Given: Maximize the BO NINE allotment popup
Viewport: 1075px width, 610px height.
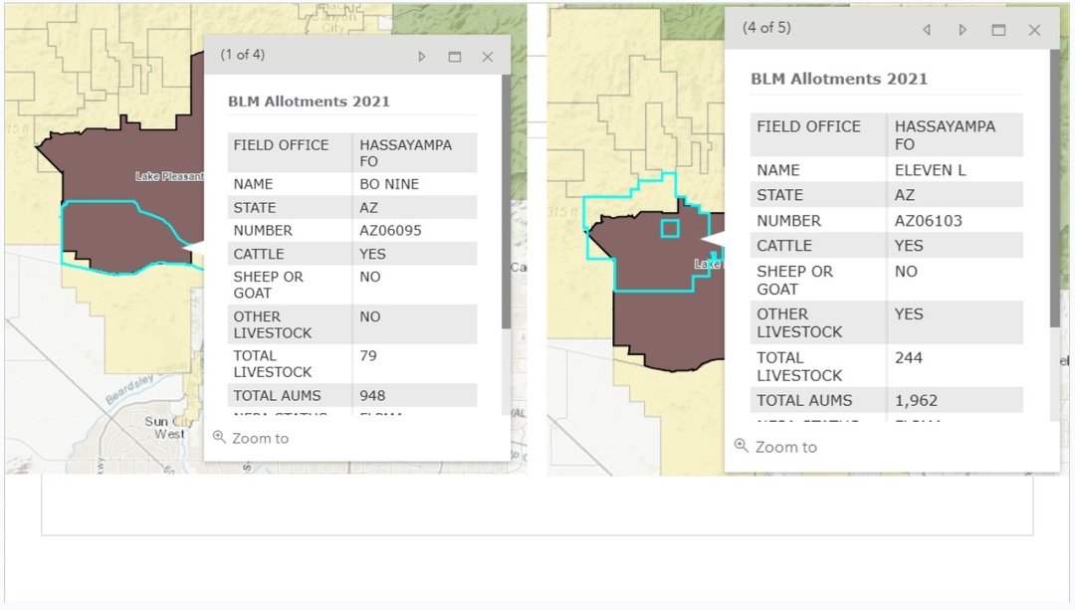Looking at the screenshot, I should [455, 57].
